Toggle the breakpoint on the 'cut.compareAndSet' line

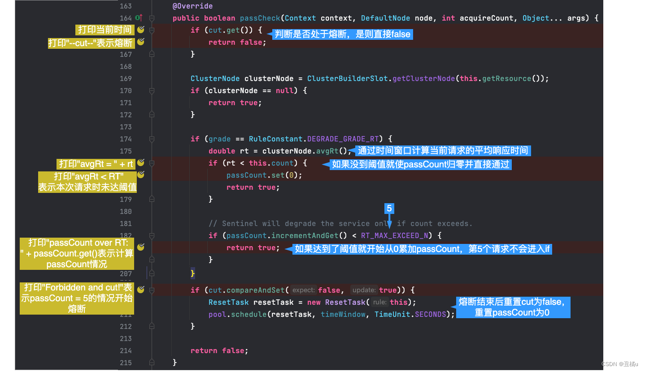(x=141, y=290)
